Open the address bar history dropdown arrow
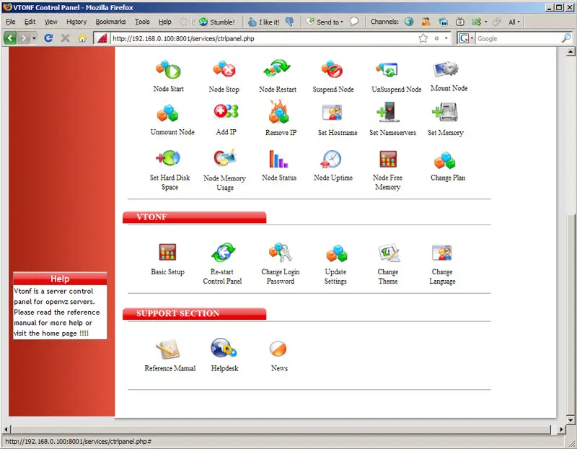This screenshot has height=449, width=577. point(446,38)
